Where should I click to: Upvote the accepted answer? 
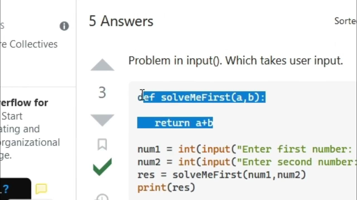102,65
